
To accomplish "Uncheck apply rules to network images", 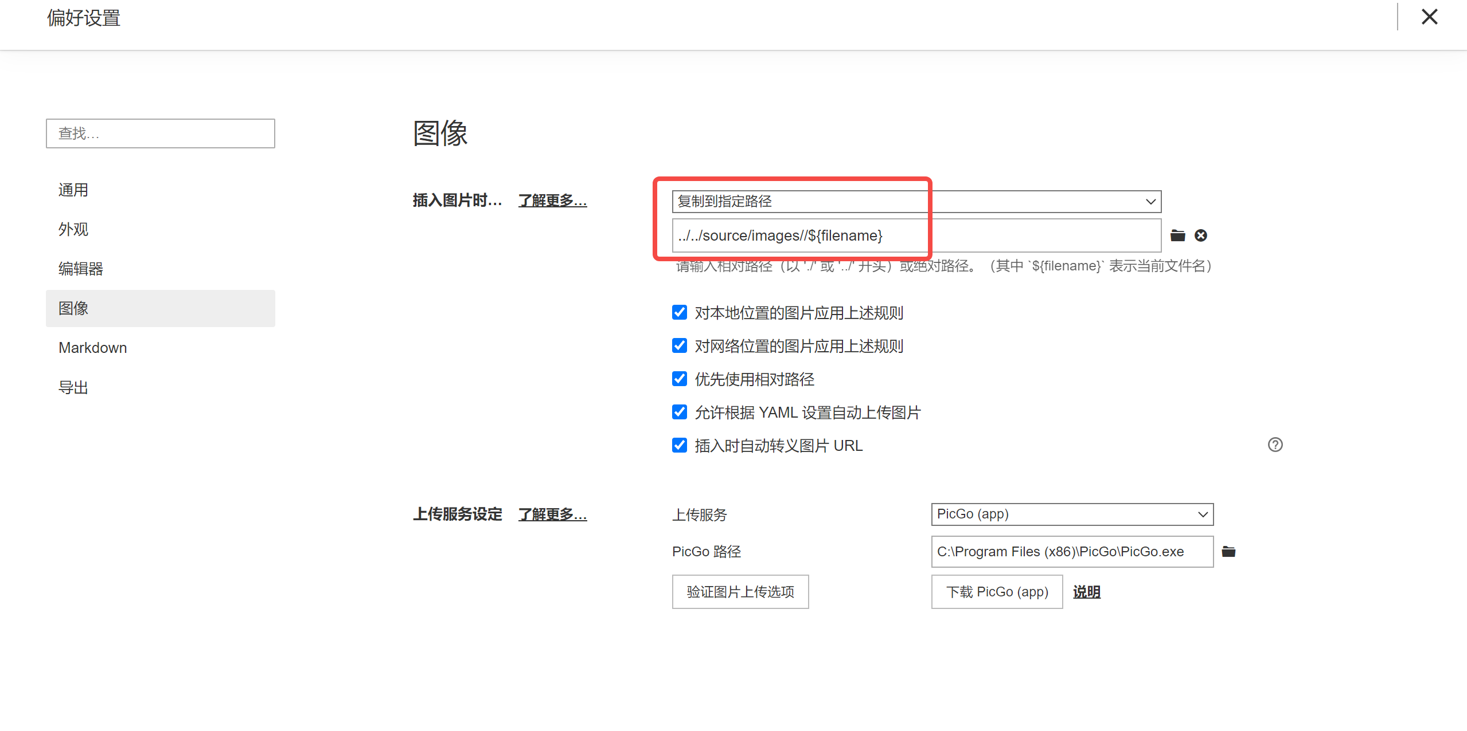I will point(680,346).
